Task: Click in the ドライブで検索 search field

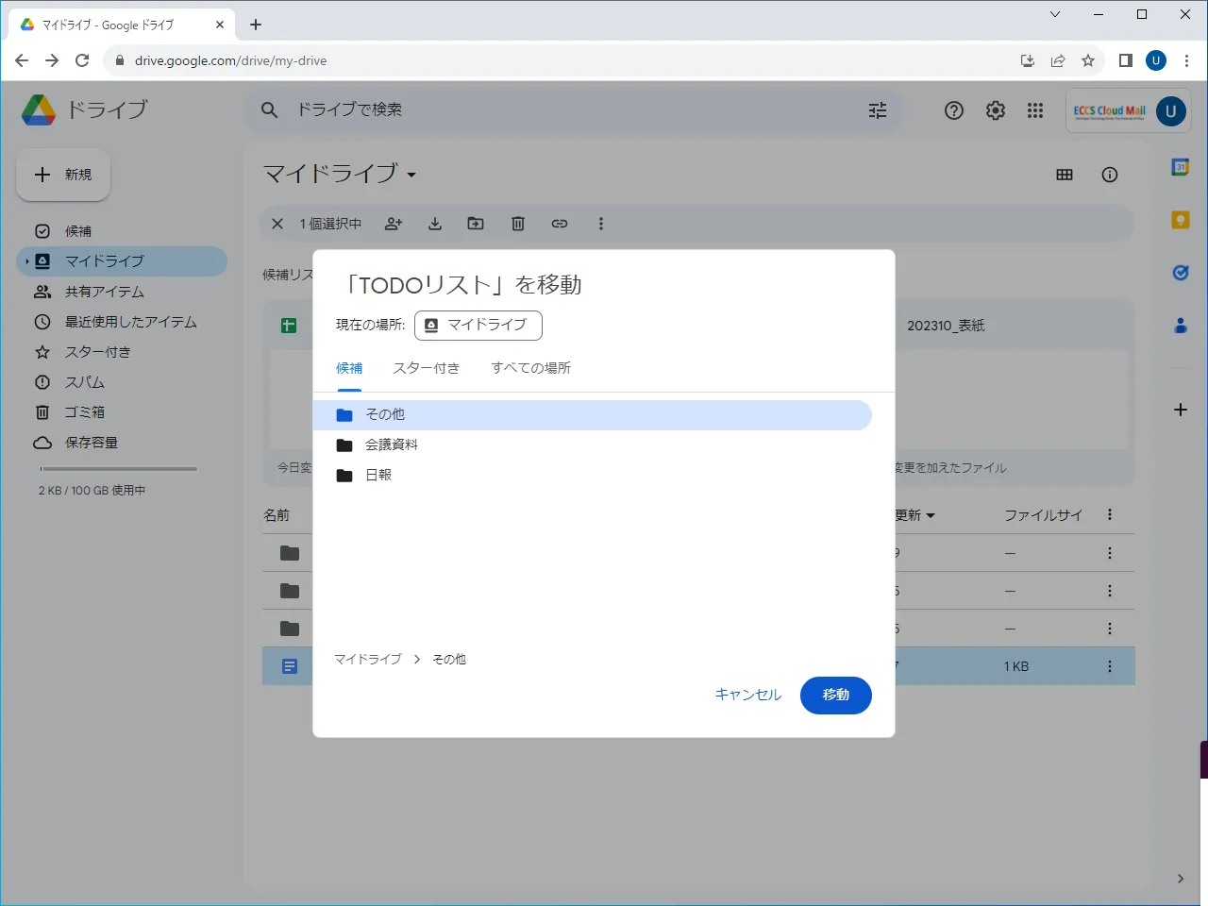Action: [566, 110]
